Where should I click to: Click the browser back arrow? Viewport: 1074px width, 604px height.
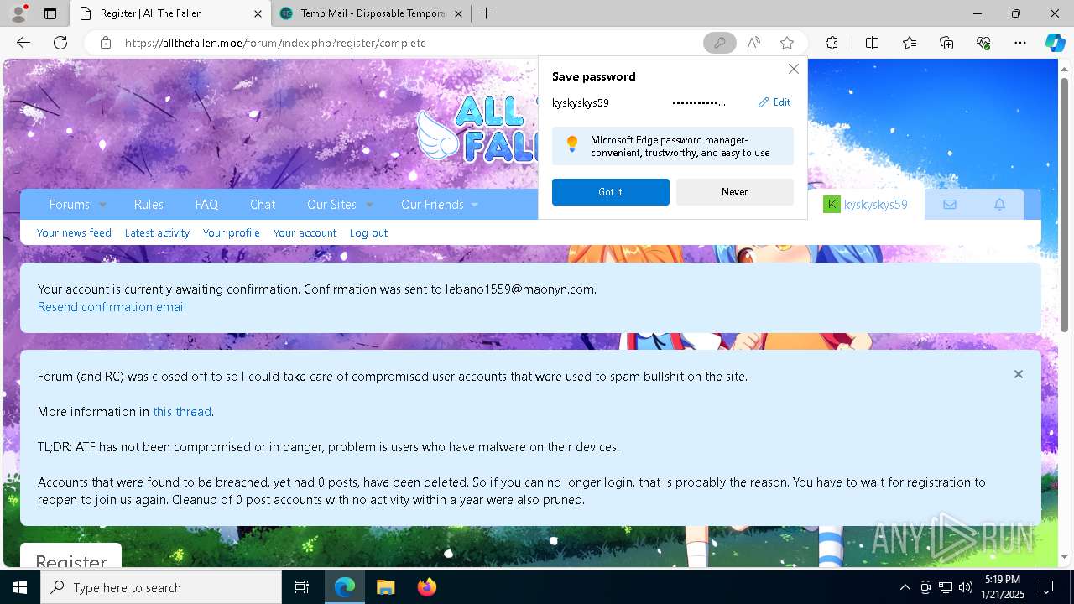23,43
